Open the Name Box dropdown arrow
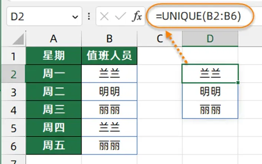The width and height of the screenshot is (262, 164). 75,17
